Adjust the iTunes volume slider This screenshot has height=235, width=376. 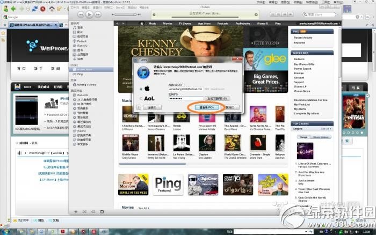click(126, 14)
